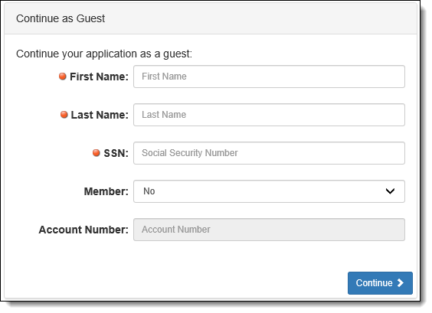Image resolution: width=432 pixels, height=313 pixels.
Task: Click the blue Continue button
Action: point(380,283)
